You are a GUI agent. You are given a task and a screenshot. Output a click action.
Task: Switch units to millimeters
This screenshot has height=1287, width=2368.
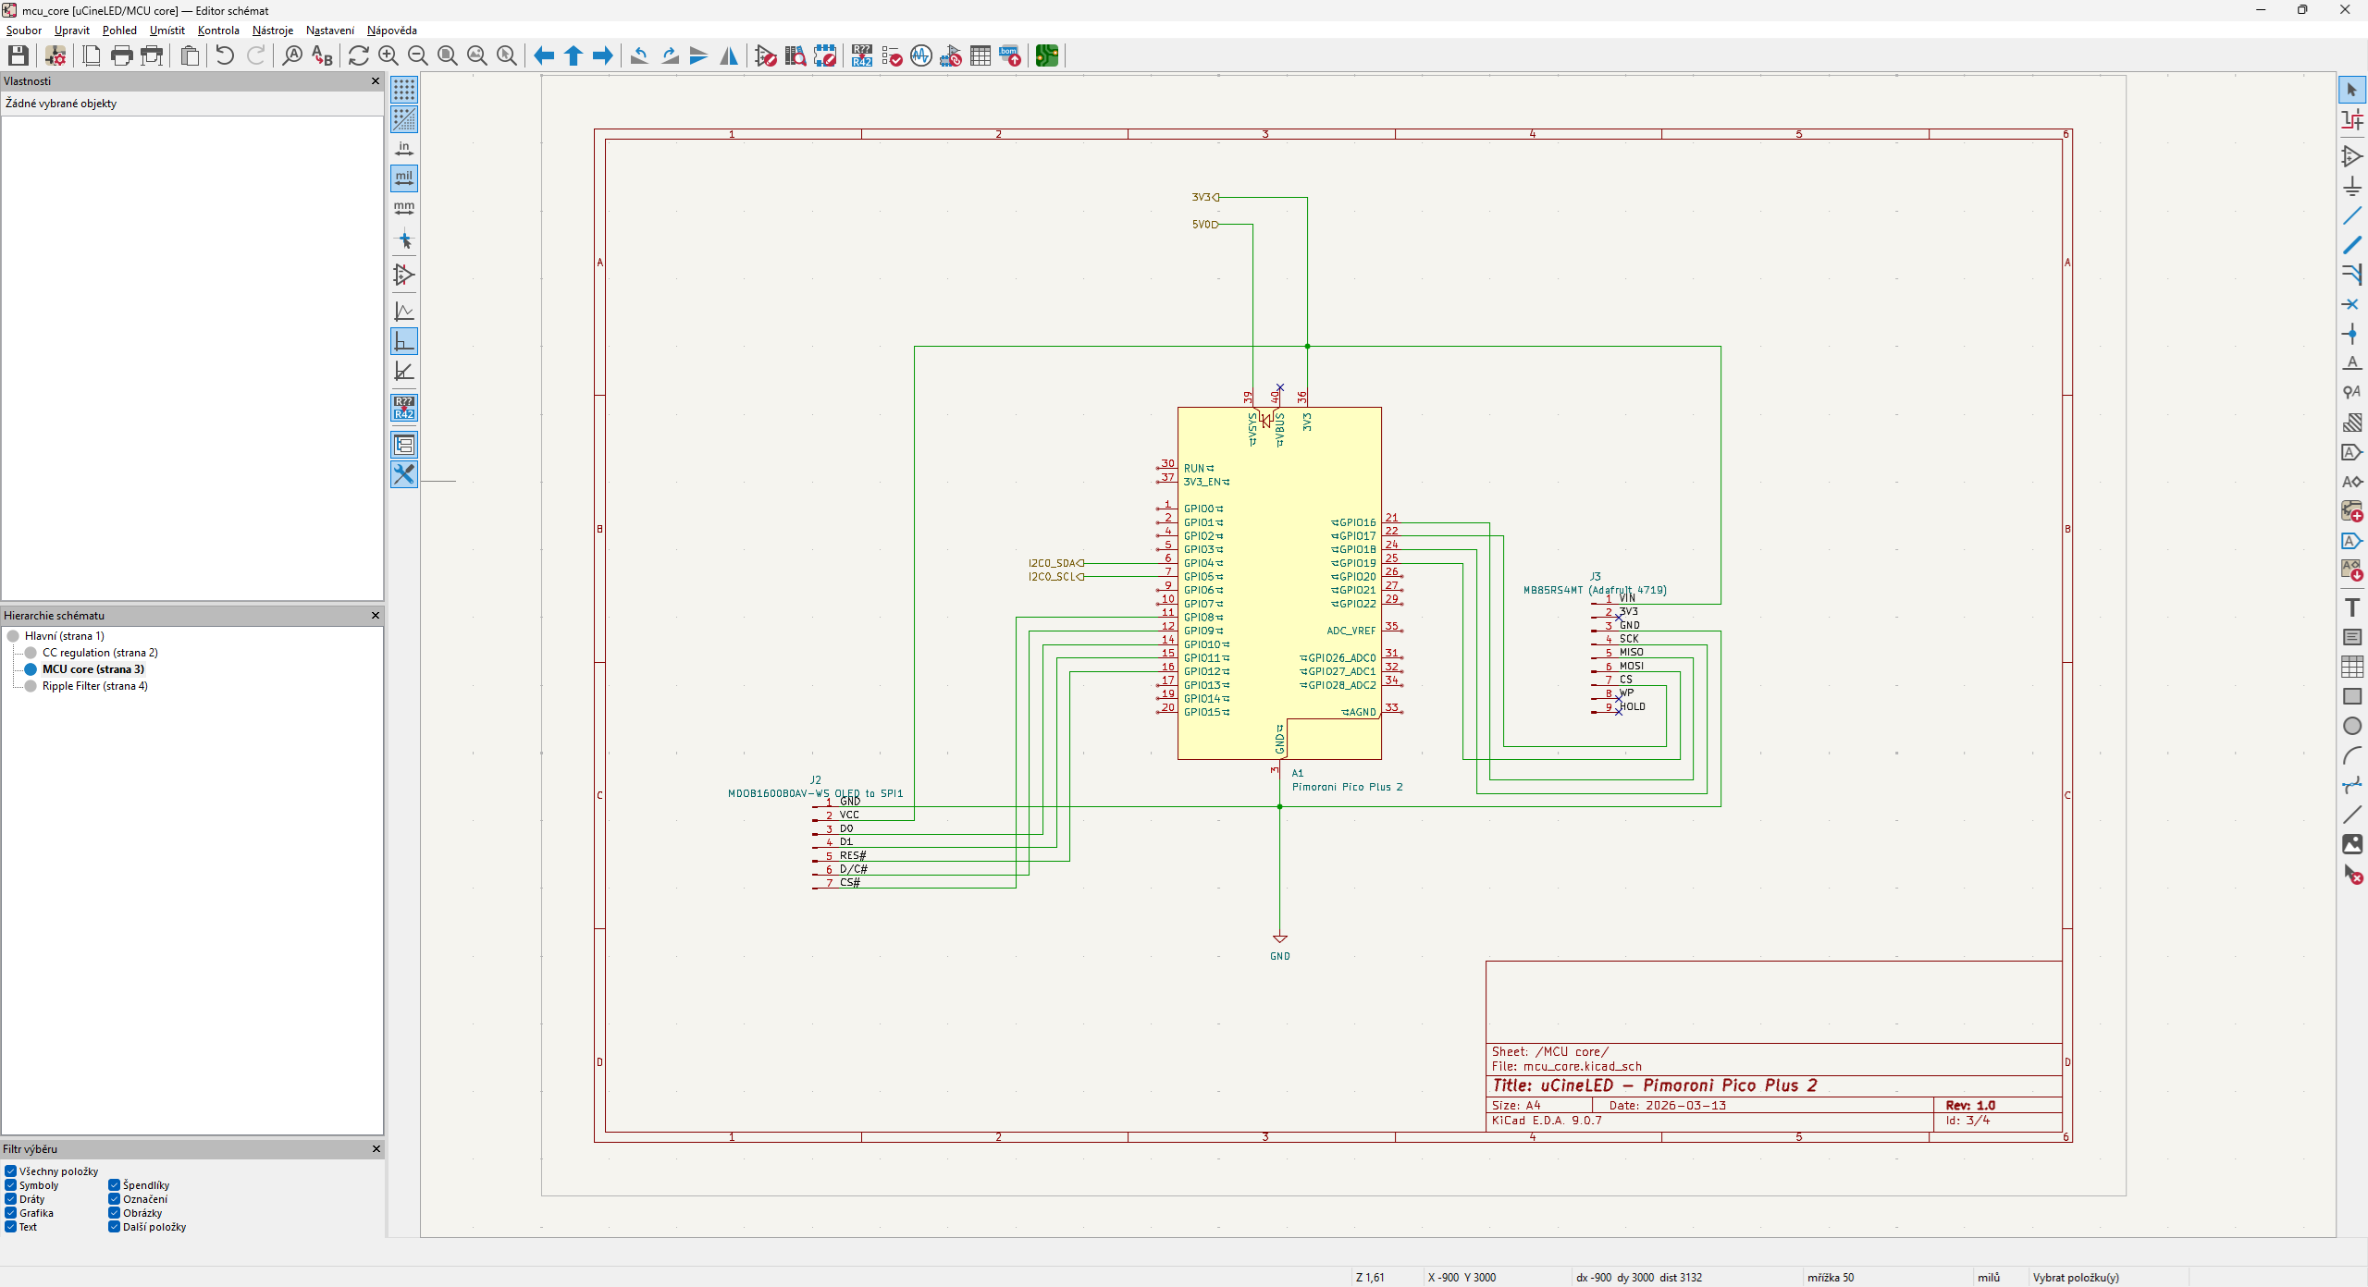(404, 208)
